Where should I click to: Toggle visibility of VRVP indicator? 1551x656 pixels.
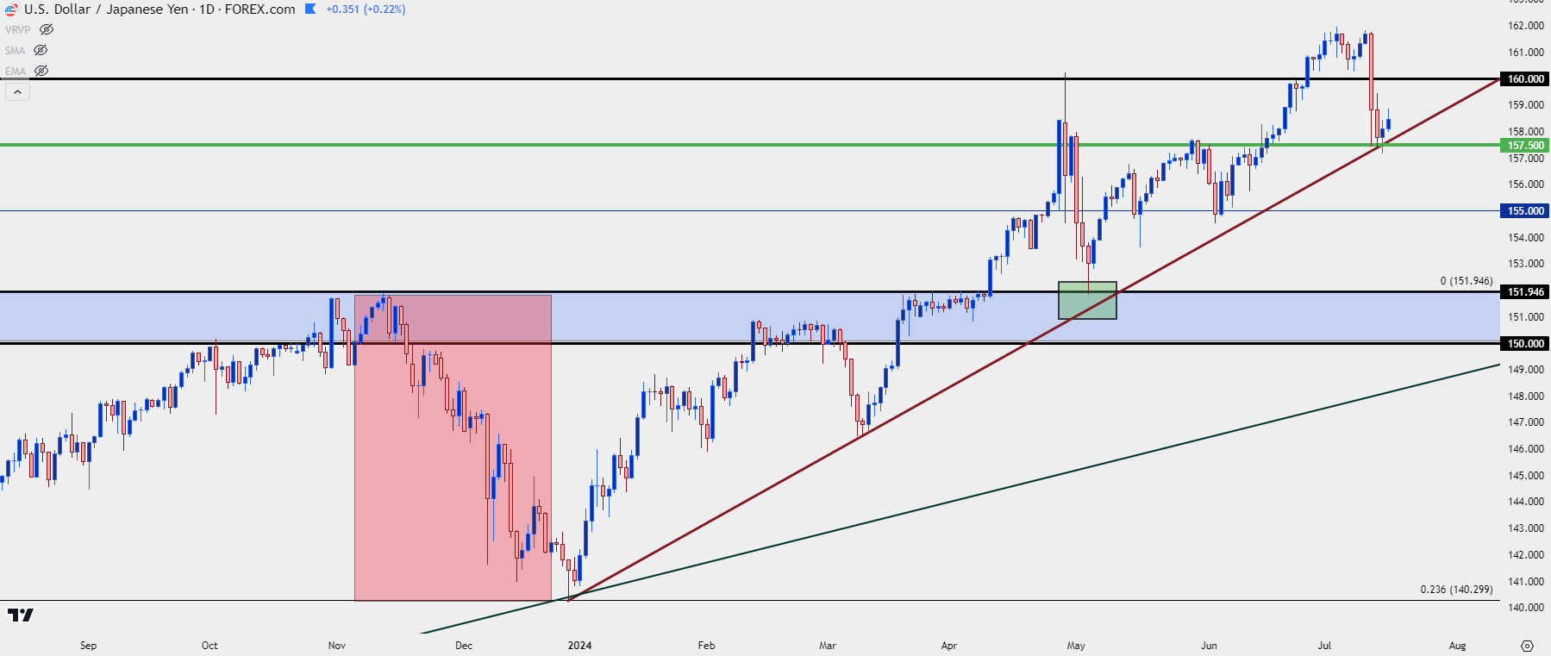tap(47, 29)
